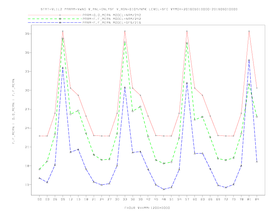This screenshot has width=280, height=217.
Task: Select the blue legend text F.F_MEAN MODEL=GFS/216
Action: [112, 23]
